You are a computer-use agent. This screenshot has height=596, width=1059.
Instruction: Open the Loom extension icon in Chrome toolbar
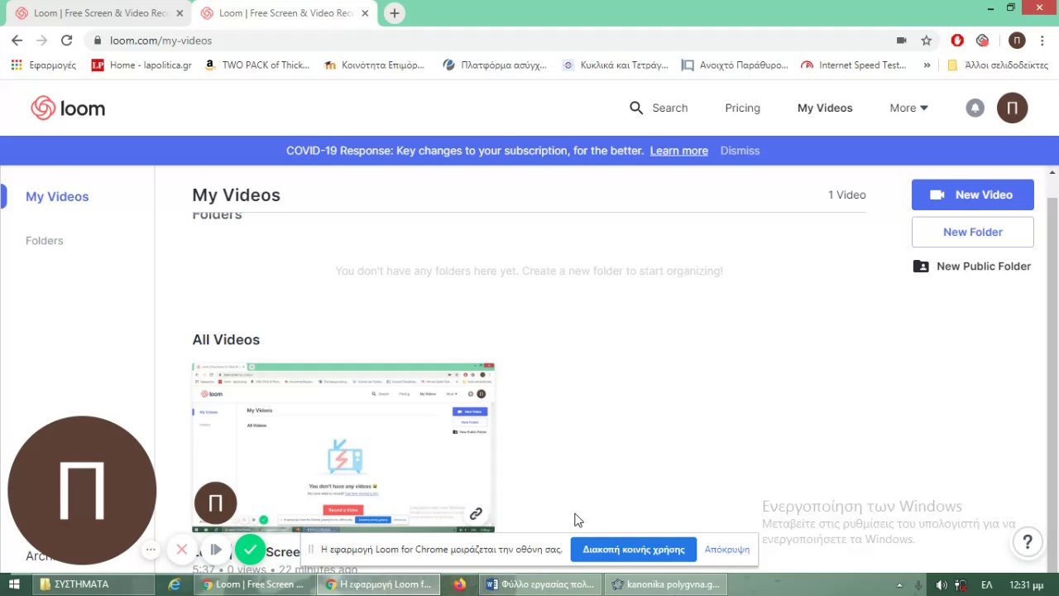click(x=983, y=40)
